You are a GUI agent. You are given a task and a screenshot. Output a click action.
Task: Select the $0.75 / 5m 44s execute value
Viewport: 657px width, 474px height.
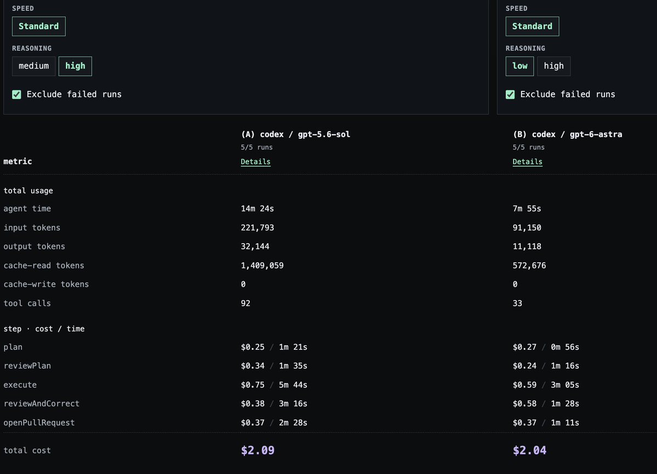coord(274,385)
